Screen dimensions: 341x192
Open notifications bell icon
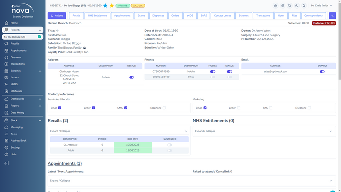(304, 6)
